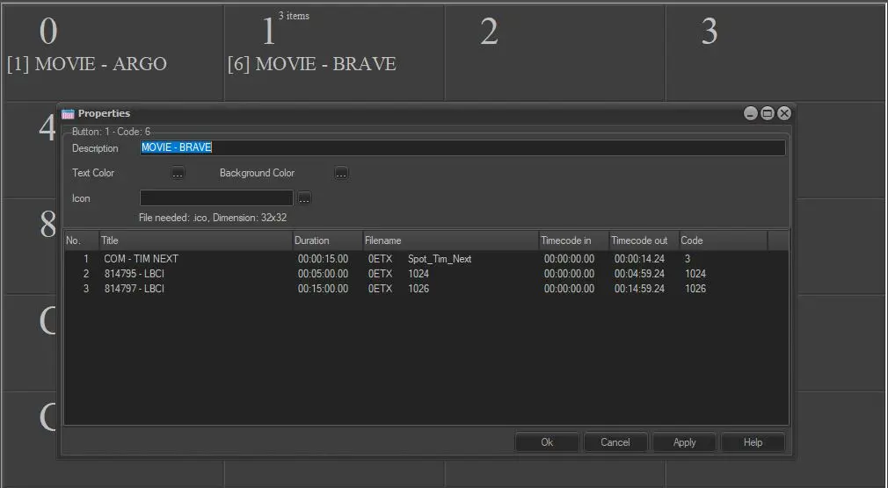Screen dimensions: 888x488
Task: Click the Properties window title icon
Action: [x=68, y=113]
